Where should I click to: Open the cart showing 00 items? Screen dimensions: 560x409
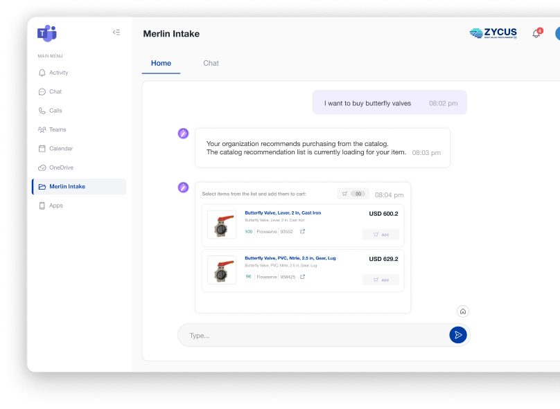[351, 194]
